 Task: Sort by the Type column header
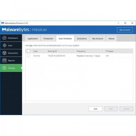coord(39,51)
